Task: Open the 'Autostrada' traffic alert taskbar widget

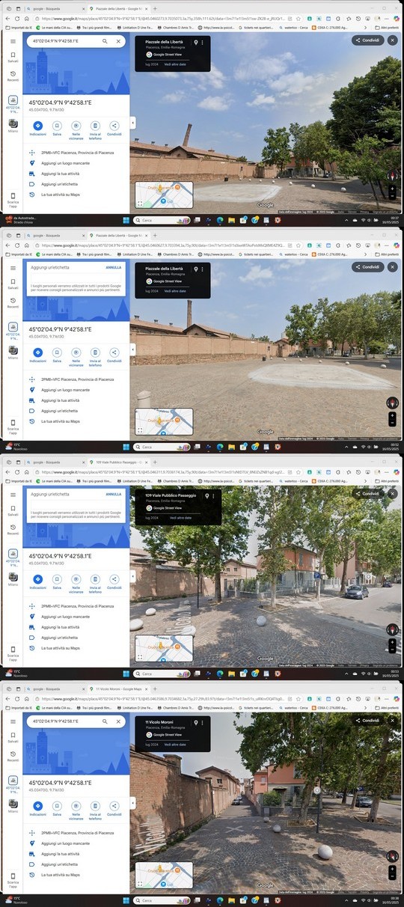Action: 21,219
